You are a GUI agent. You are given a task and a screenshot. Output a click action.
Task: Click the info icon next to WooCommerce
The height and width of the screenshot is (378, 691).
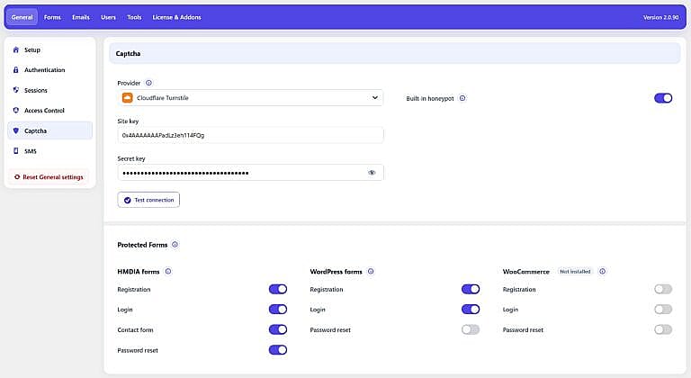(603, 272)
